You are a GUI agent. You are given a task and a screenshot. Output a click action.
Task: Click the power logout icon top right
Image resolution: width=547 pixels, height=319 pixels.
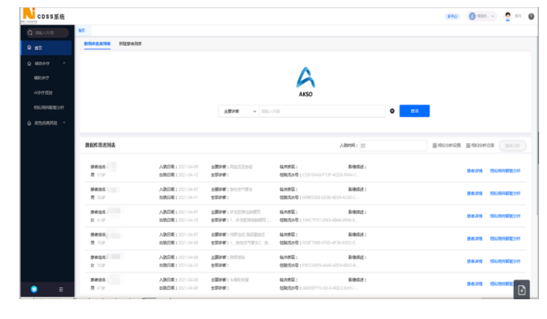531,17
